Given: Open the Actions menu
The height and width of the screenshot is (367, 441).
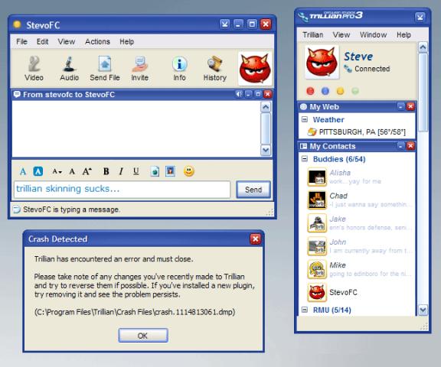Looking at the screenshot, I should click(x=97, y=41).
